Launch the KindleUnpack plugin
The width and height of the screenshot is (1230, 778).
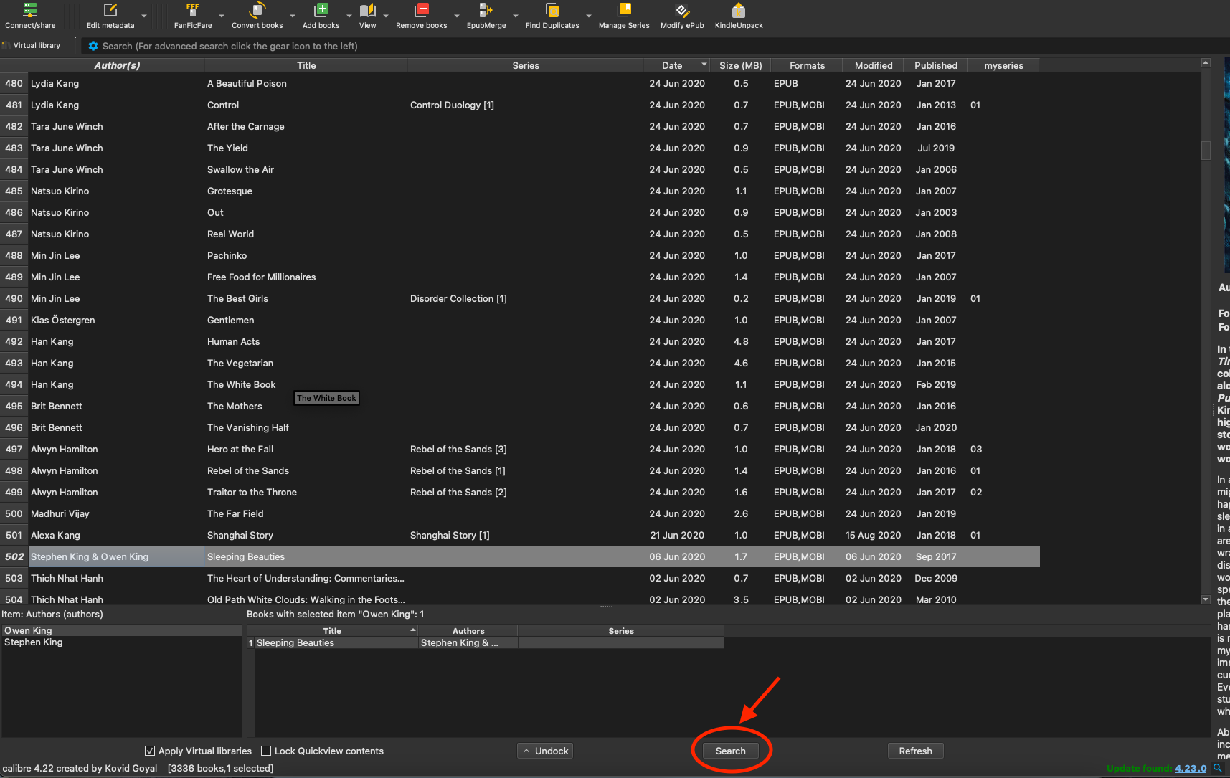[739, 16]
